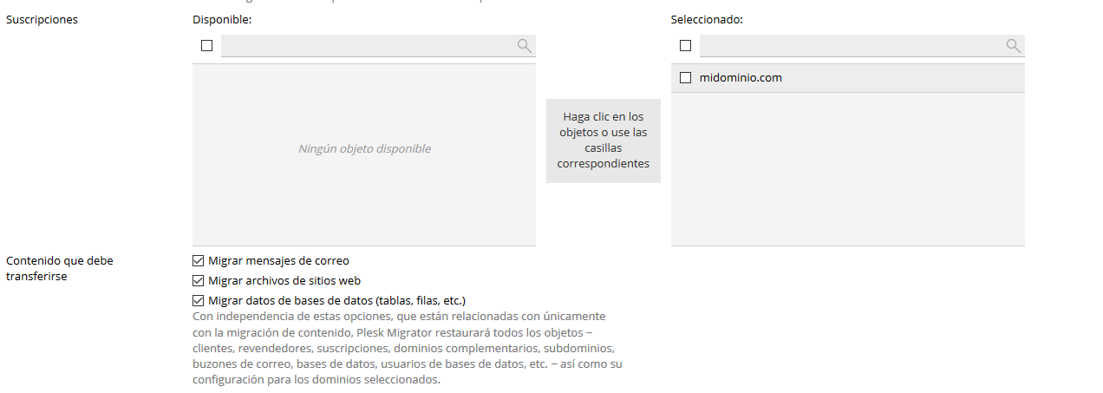1103x393 pixels.
Task: Click the 'Disponible:' list heading
Action: (x=222, y=19)
